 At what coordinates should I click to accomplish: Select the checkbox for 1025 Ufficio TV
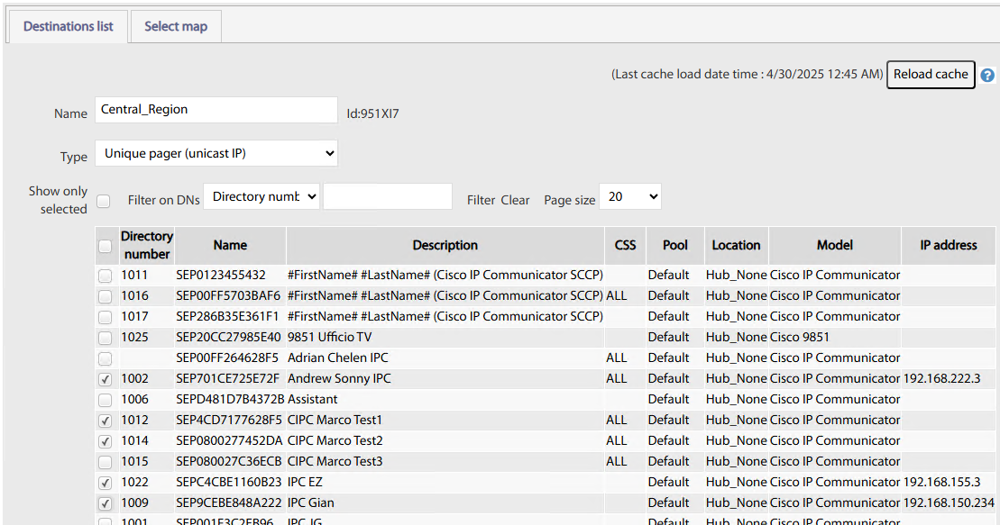[106, 338]
